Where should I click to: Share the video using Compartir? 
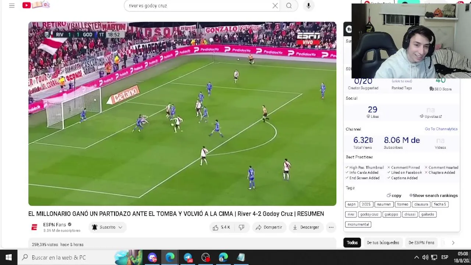click(269, 227)
